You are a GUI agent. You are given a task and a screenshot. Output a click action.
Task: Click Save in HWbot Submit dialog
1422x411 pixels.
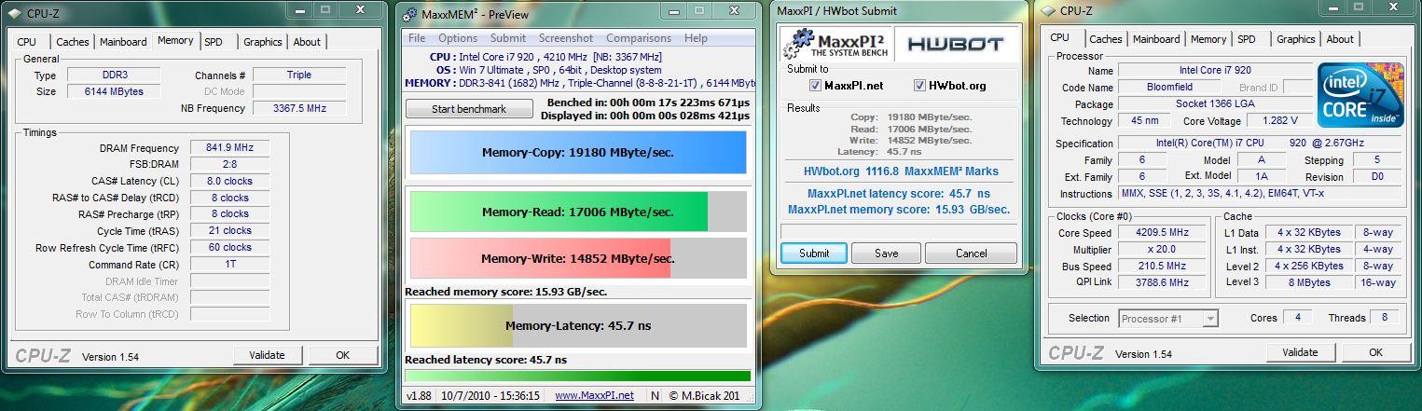pyautogui.click(x=887, y=253)
